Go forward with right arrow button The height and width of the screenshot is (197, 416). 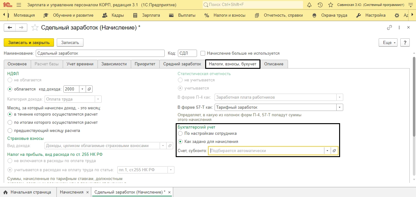(x=21, y=28)
